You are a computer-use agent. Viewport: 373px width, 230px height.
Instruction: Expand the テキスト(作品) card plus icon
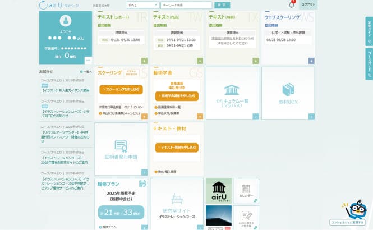click(x=200, y=61)
